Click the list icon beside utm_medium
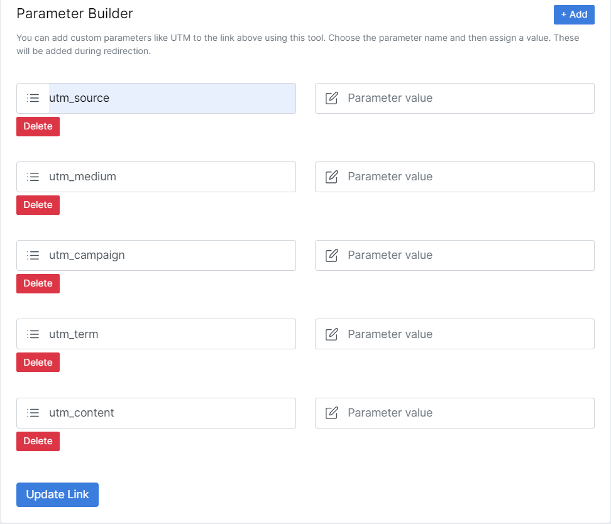Image resolution: width=611 pixels, height=524 pixels. 33,177
